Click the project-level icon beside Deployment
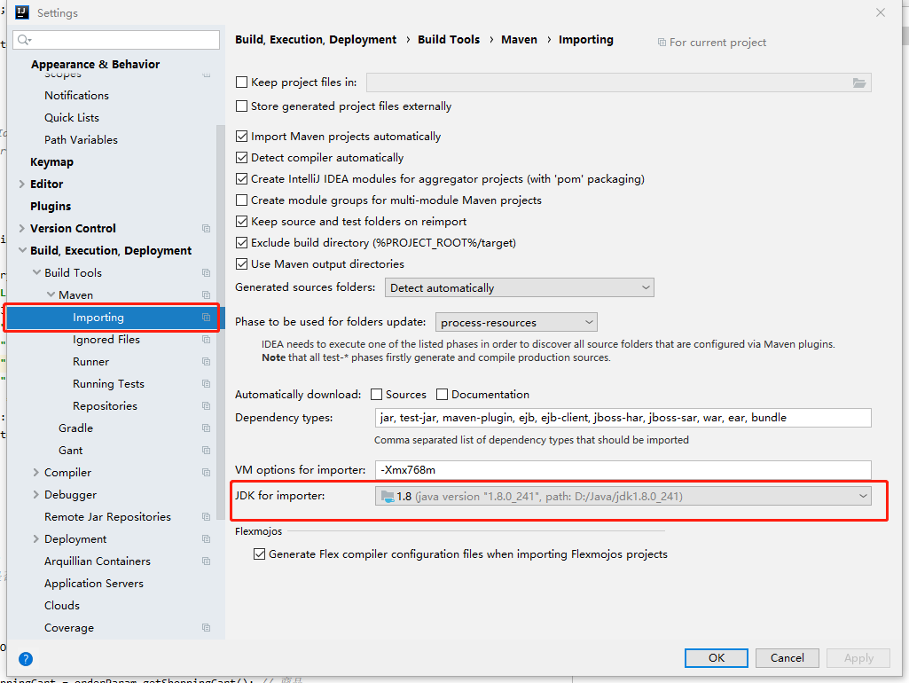Viewport: 909px width, 683px height. pos(206,539)
